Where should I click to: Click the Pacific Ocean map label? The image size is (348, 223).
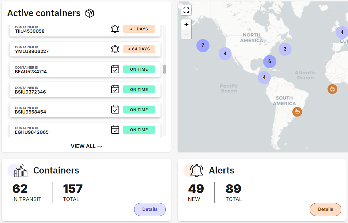229,88
